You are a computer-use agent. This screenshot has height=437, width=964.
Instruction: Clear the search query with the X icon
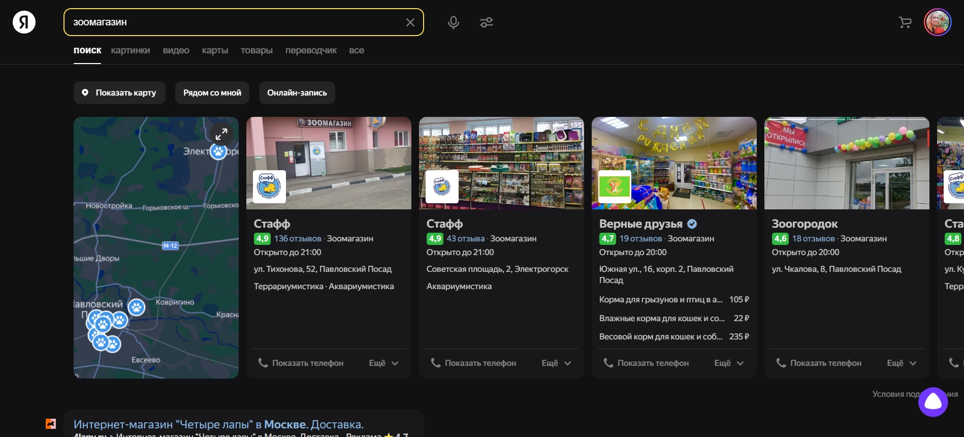pyautogui.click(x=410, y=22)
